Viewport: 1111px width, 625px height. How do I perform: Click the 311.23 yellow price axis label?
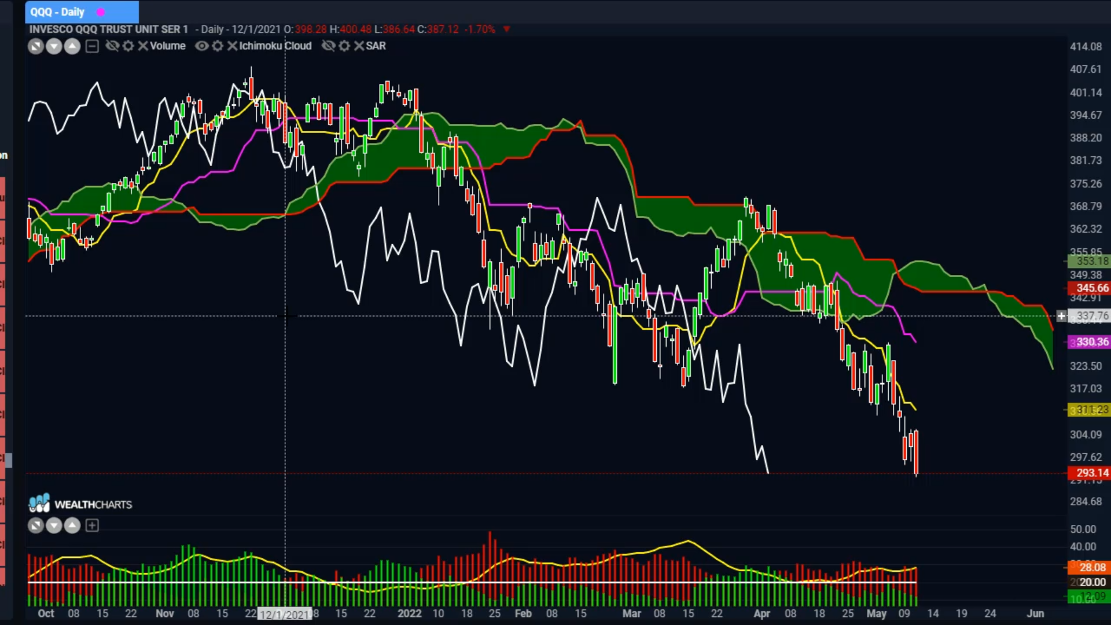pyautogui.click(x=1089, y=410)
